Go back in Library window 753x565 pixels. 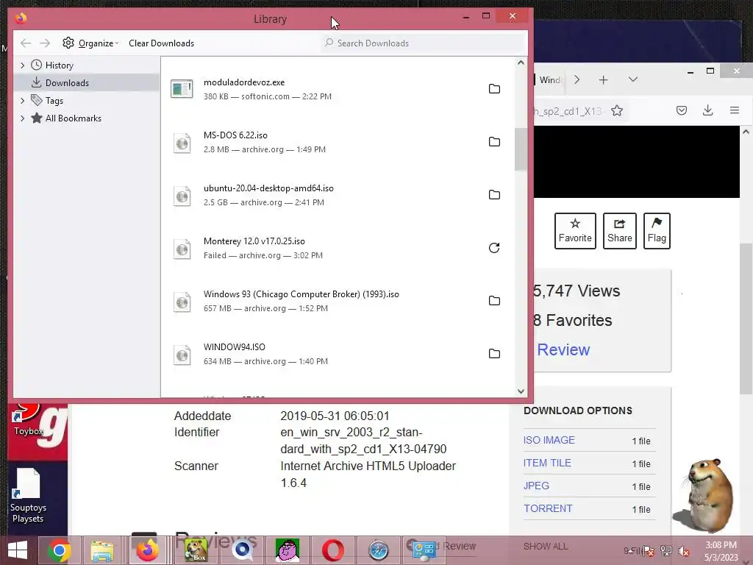click(x=26, y=43)
